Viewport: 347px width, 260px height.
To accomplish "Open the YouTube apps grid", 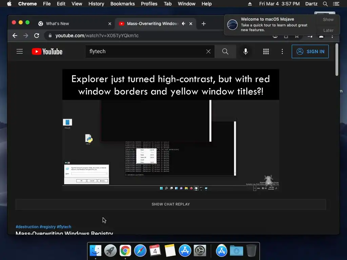I will click(x=266, y=51).
